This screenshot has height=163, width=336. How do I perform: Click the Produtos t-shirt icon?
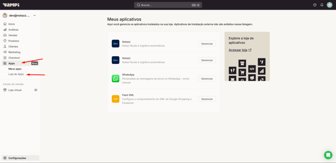pos(5,41)
